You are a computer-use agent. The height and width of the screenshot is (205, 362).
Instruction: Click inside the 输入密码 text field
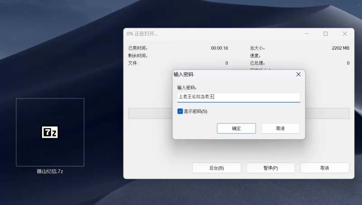pos(238,97)
